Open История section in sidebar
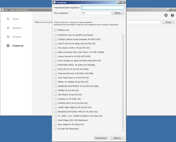Screen dimensions: 176x142 tap(17, 37)
